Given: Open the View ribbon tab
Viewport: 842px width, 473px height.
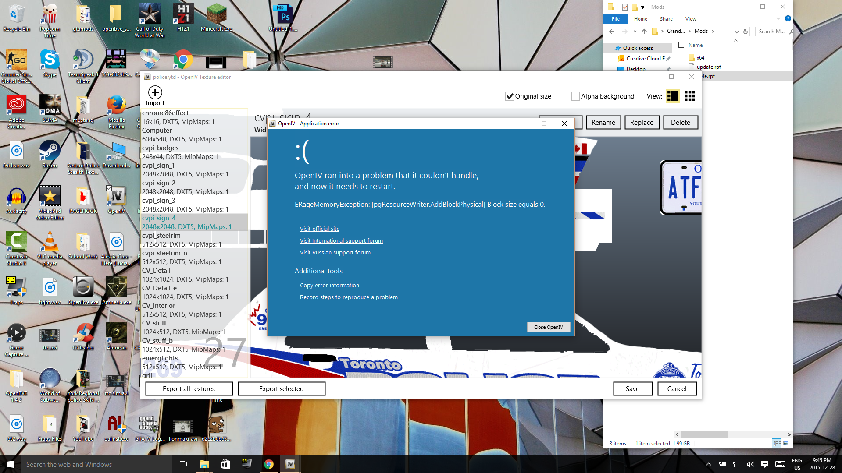Looking at the screenshot, I should 691,19.
